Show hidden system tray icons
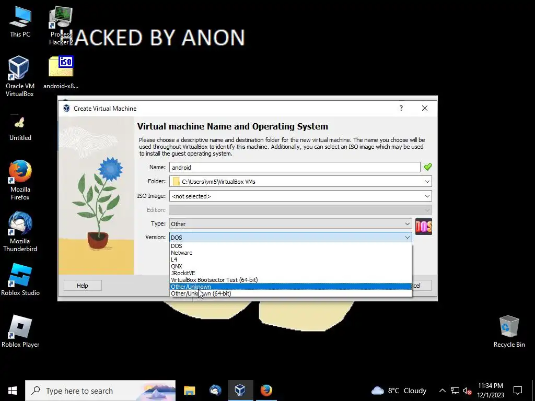 [442, 391]
